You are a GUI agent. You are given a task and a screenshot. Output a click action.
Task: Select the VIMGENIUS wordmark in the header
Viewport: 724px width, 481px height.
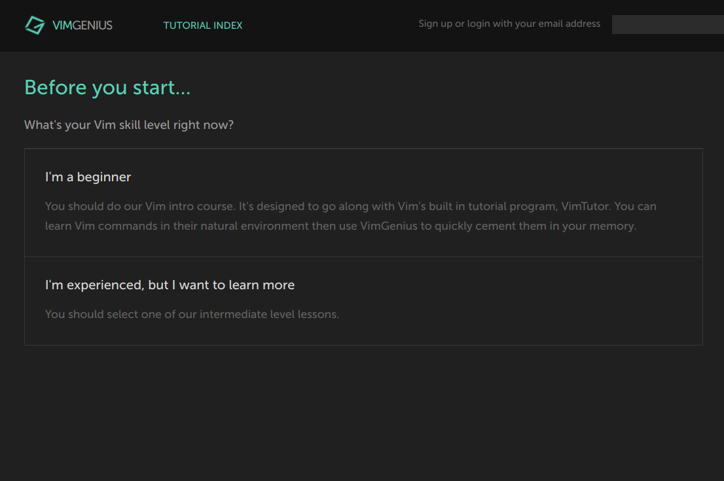point(82,25)
